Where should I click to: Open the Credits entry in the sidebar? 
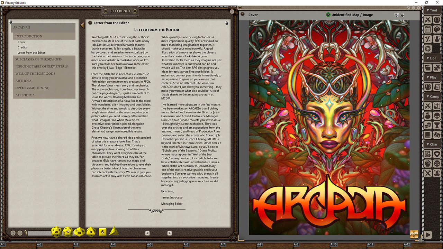21,47
